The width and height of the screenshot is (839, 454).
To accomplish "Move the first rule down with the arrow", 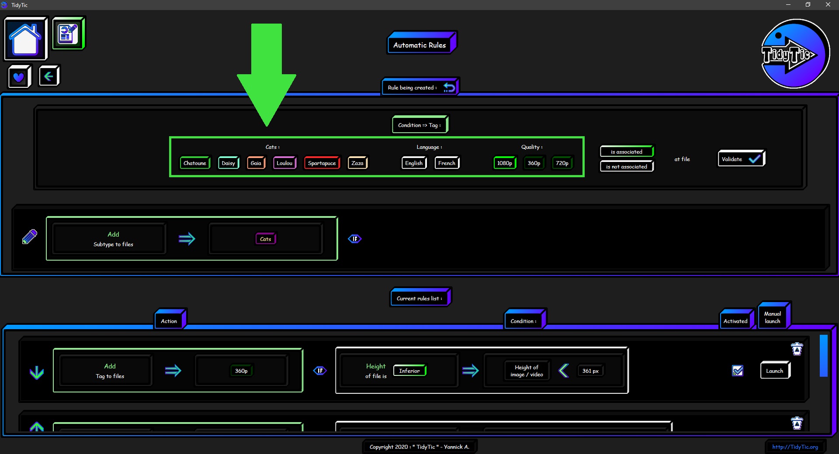I will (x=37, y=372).
